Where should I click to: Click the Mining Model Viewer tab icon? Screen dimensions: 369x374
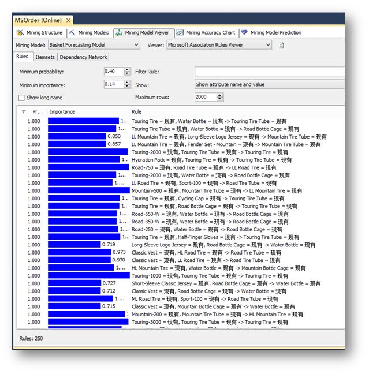pyautogui.click(x=119, y=33)
